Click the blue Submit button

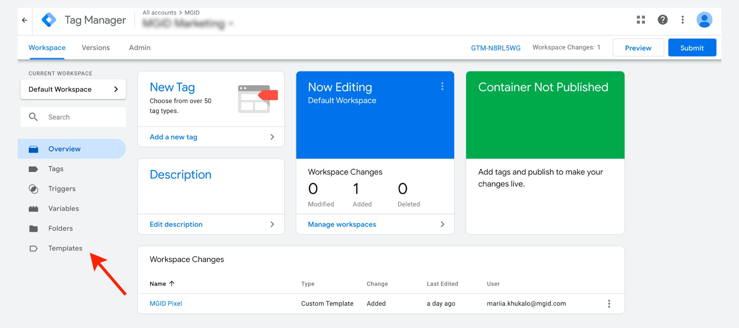692,48
